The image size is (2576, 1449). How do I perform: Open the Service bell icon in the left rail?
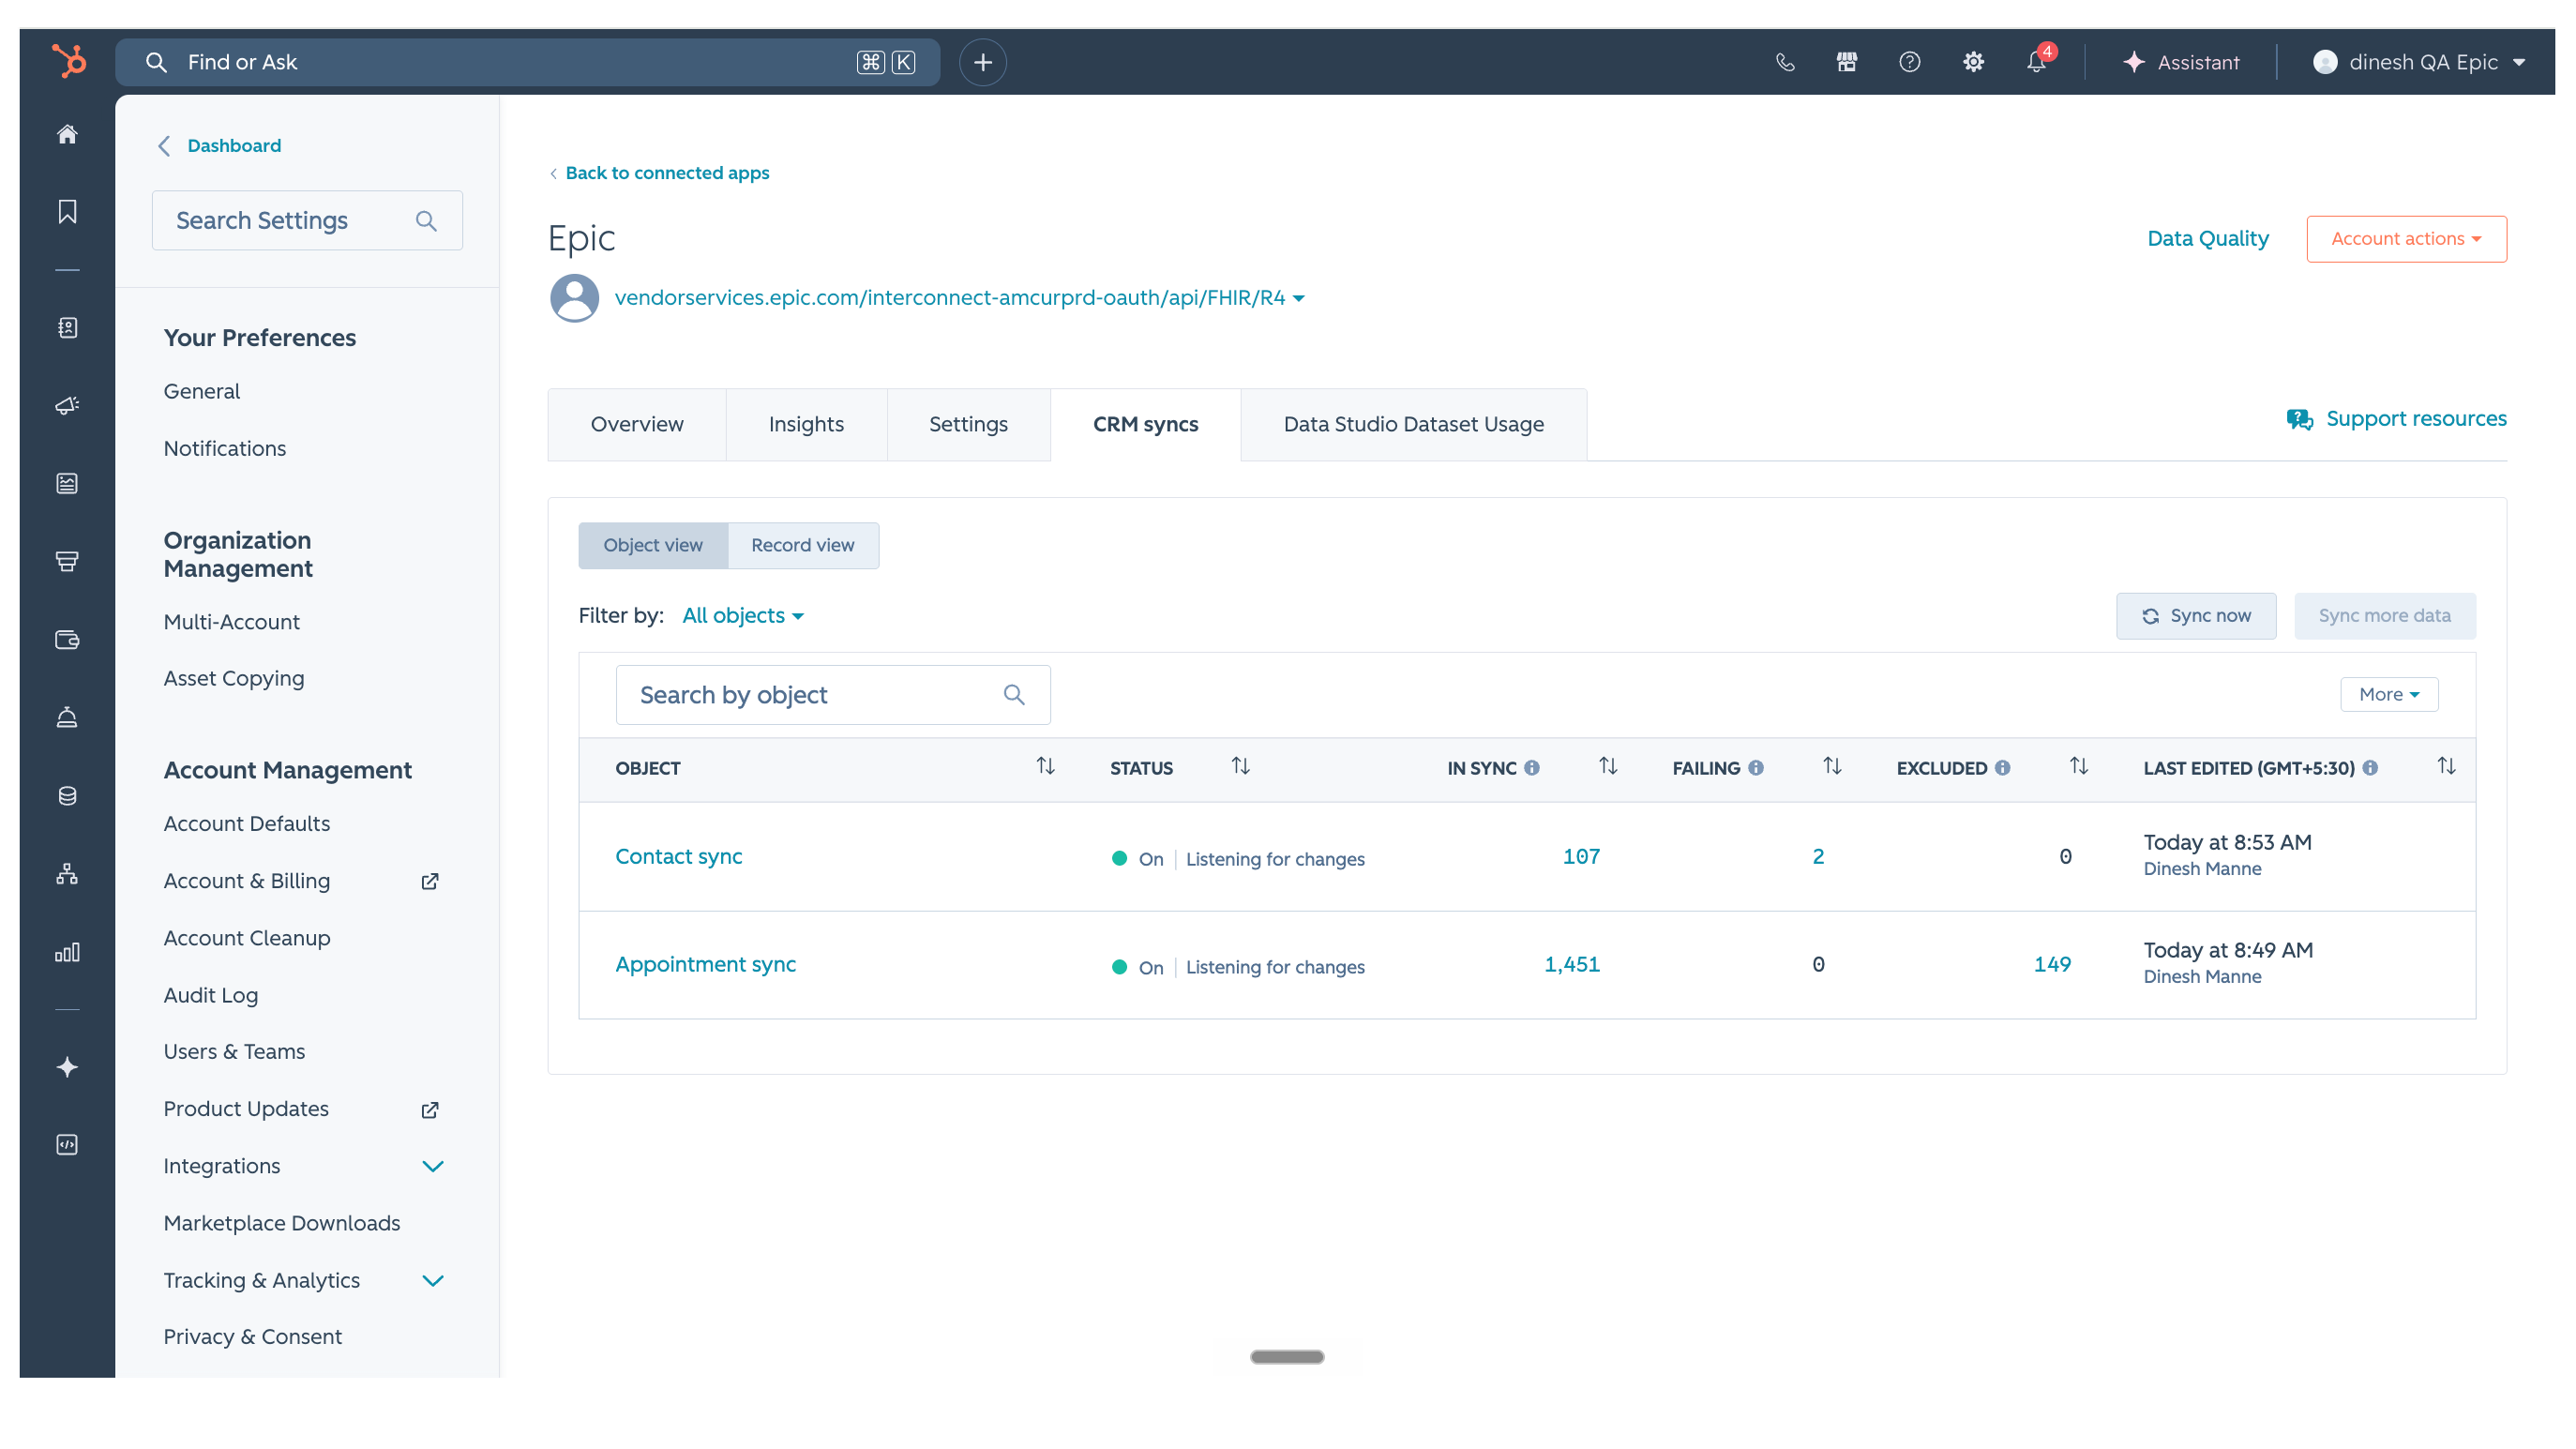click(67, 718)
